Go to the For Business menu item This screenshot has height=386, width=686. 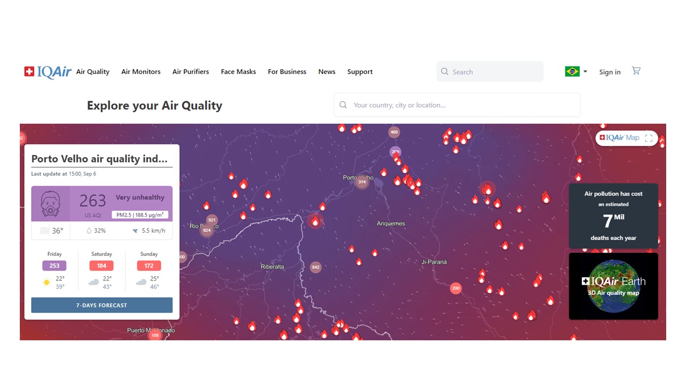pos(287,72)
